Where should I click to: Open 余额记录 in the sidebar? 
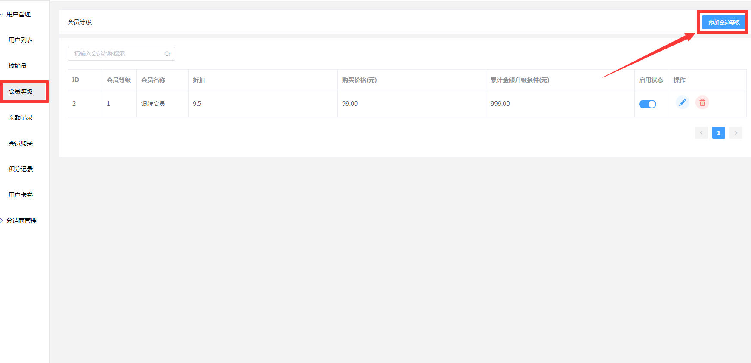coord(21,117)
